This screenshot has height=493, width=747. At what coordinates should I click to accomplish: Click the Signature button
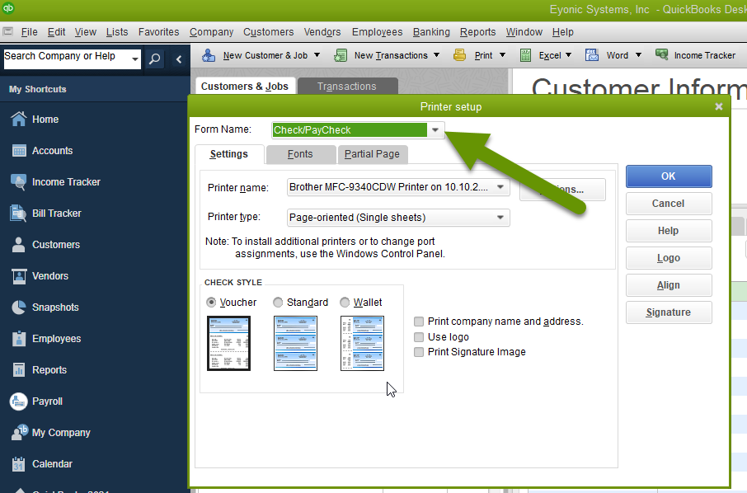point(669,312)
